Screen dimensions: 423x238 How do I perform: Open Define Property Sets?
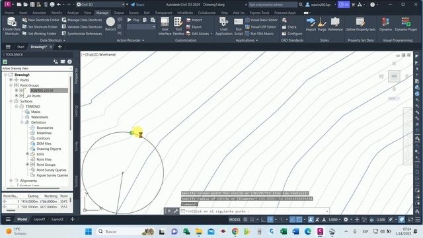click(x=360, y=24)
